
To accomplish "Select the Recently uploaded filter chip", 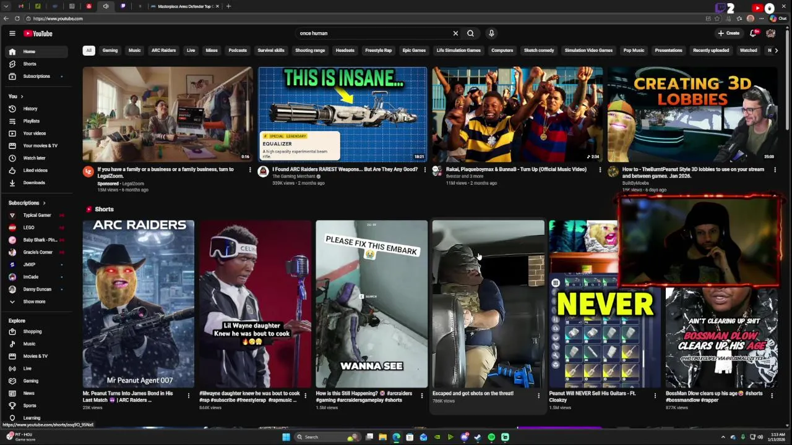I will point(711,50).
